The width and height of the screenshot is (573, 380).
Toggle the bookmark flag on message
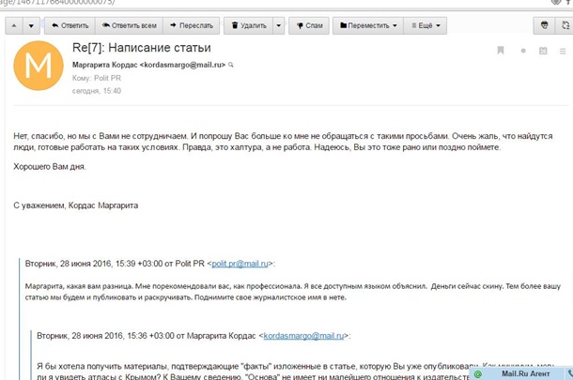click(501, 51)
